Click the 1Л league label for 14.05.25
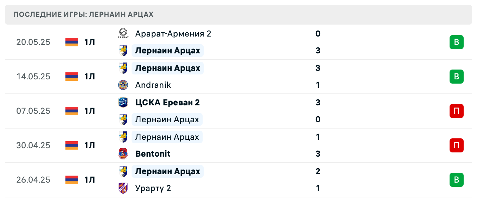 (90, 77)
